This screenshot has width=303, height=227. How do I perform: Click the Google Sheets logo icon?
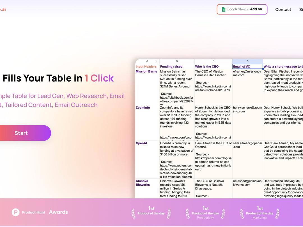(x=224, y=10)
